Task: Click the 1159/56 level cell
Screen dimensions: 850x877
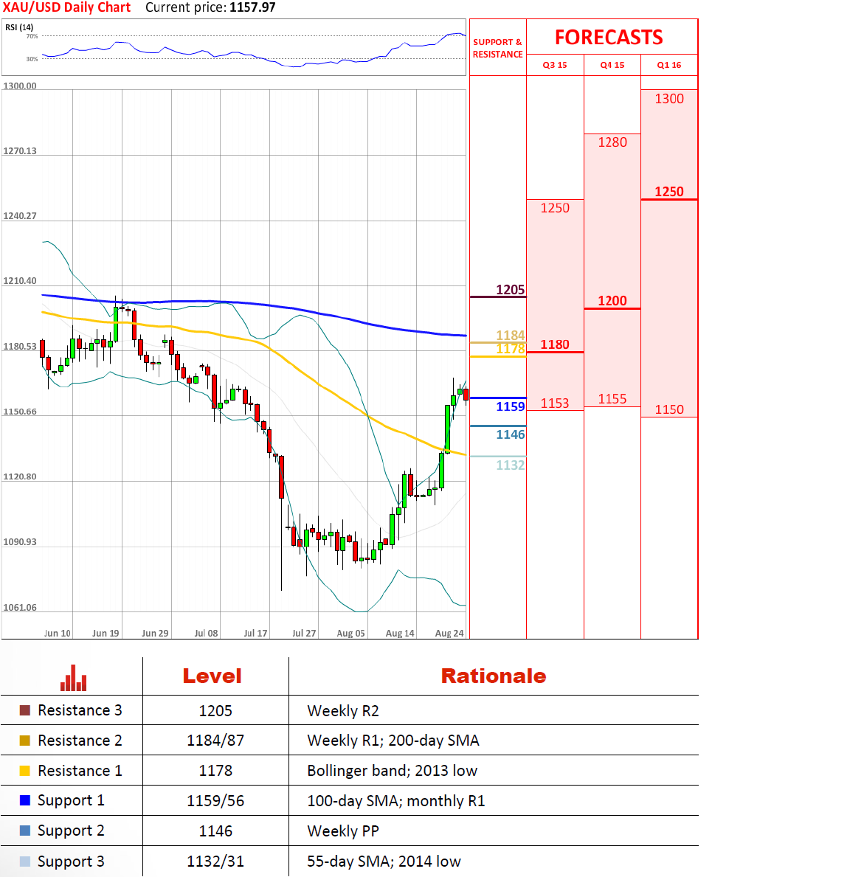Action: [x=215, y=801]
